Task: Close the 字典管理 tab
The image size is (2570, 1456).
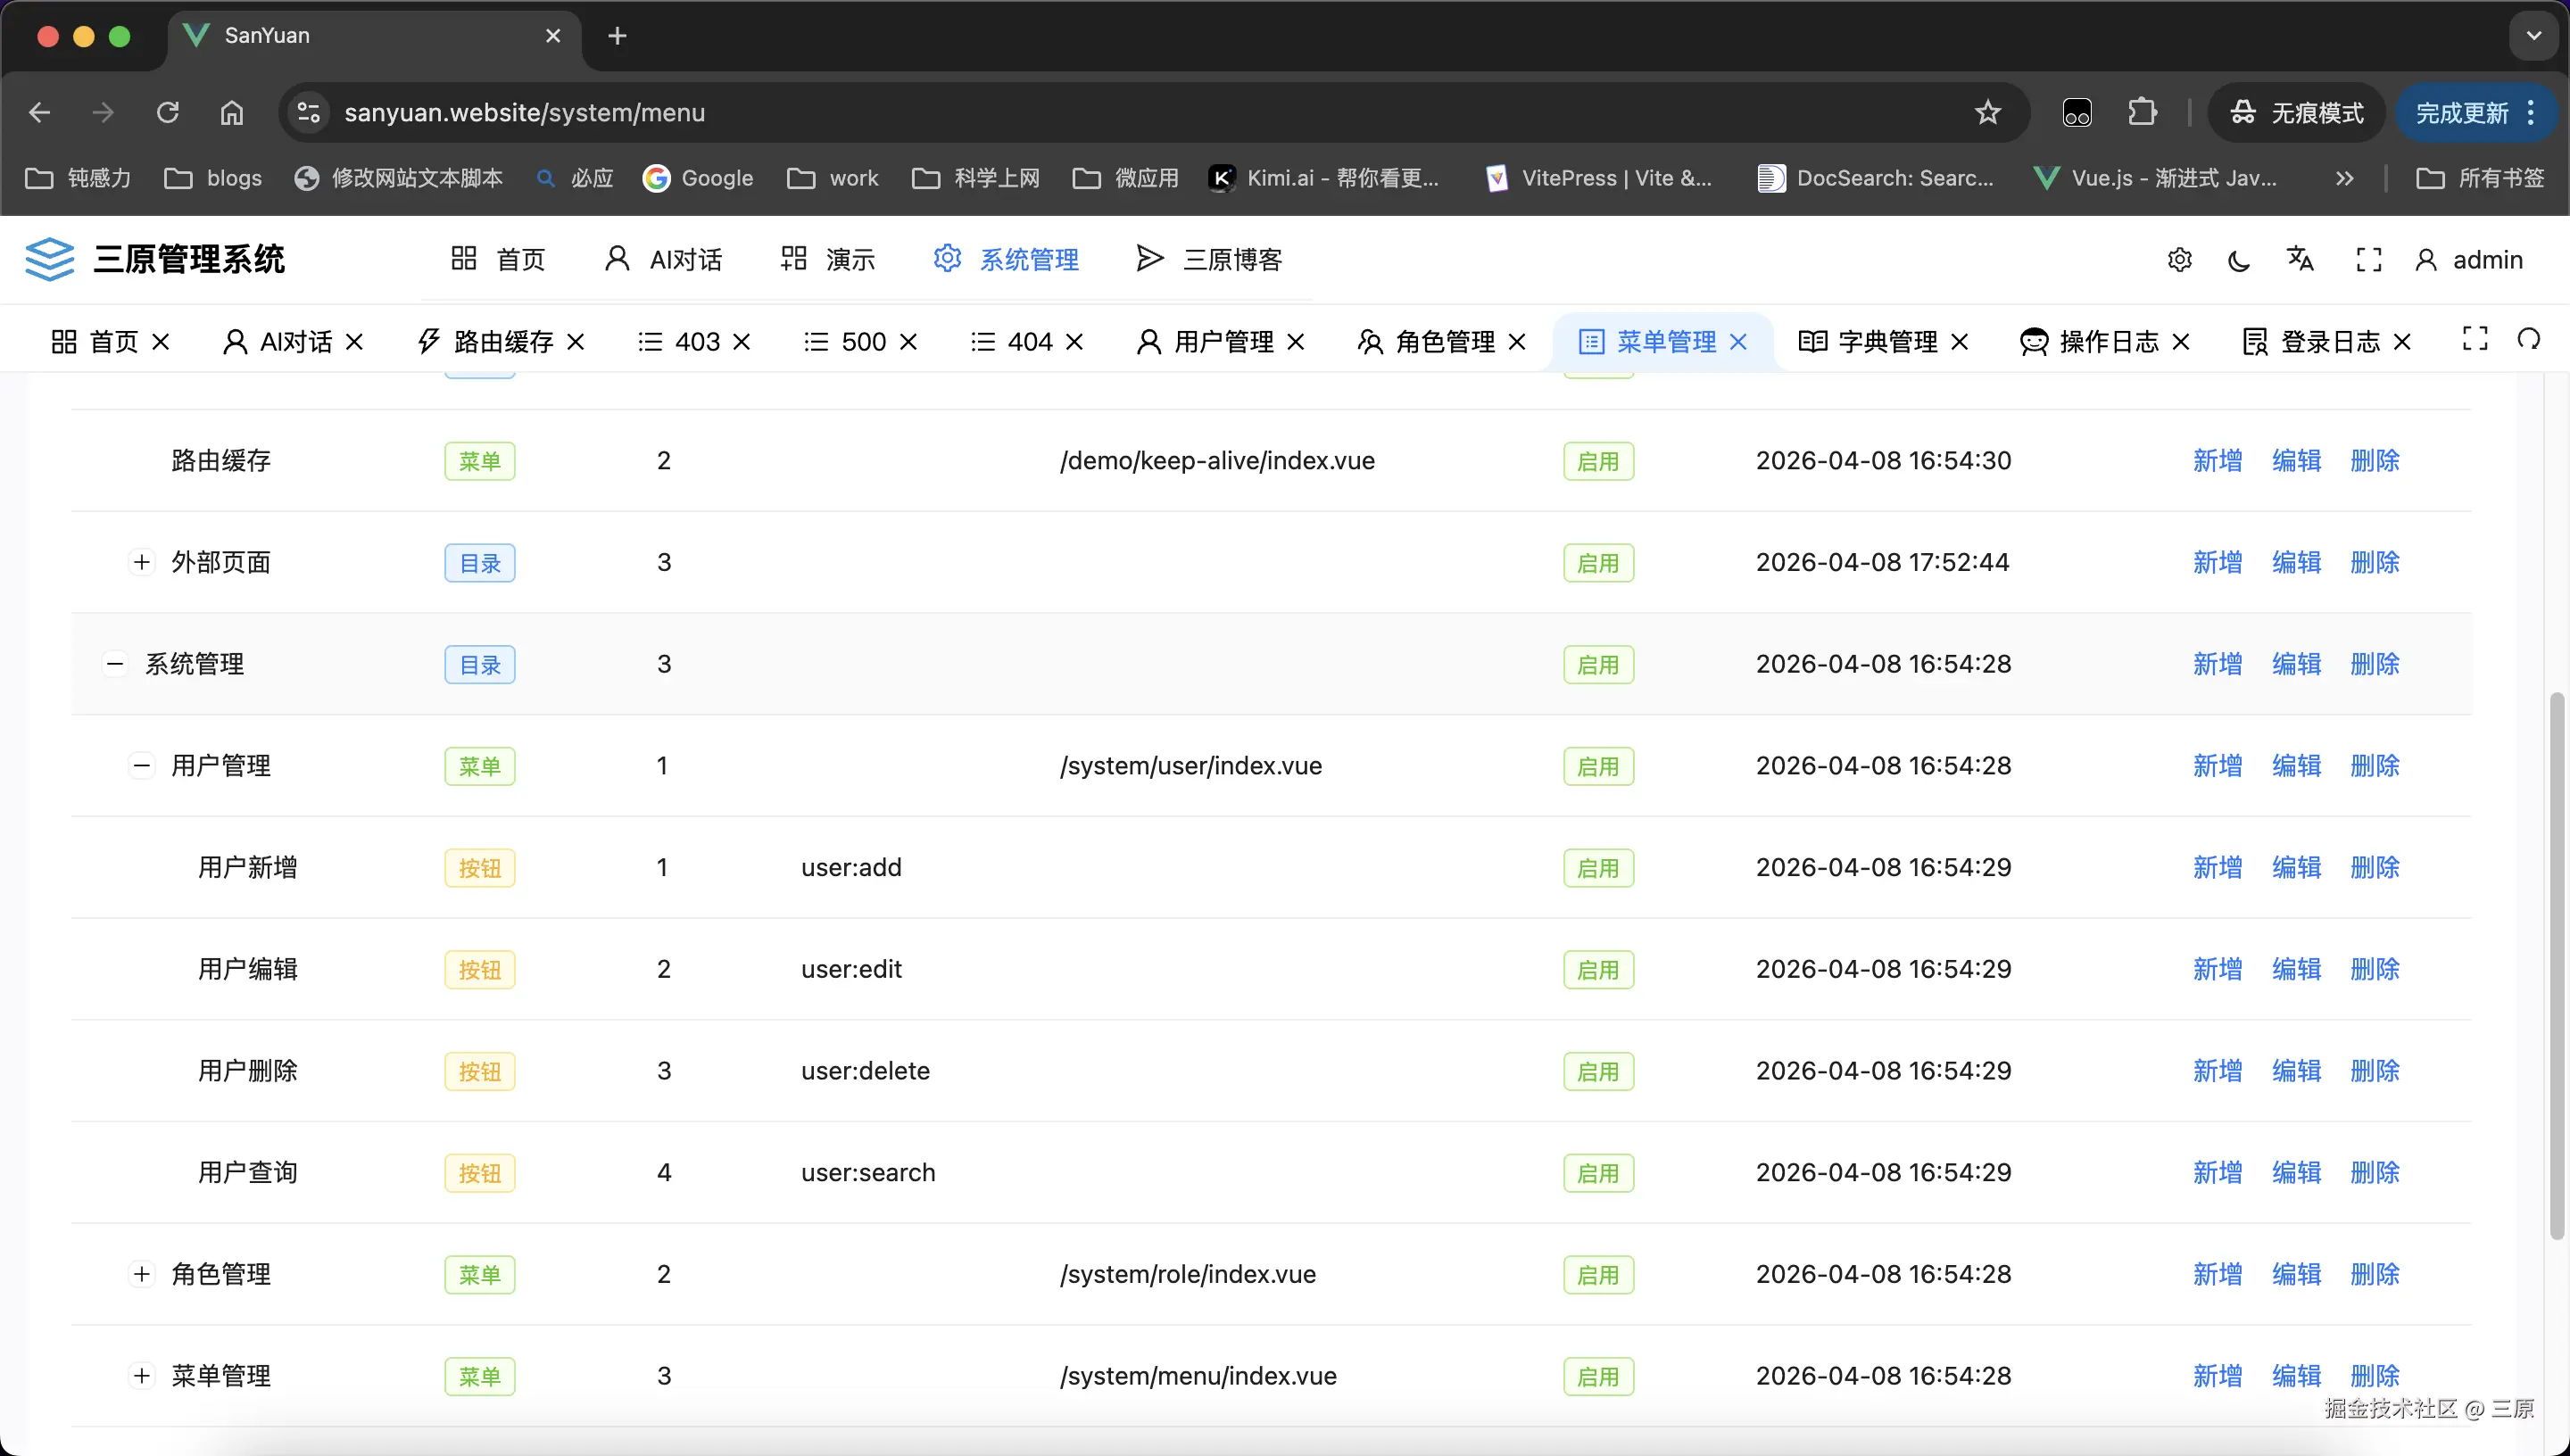Action: pos(1960,342)
